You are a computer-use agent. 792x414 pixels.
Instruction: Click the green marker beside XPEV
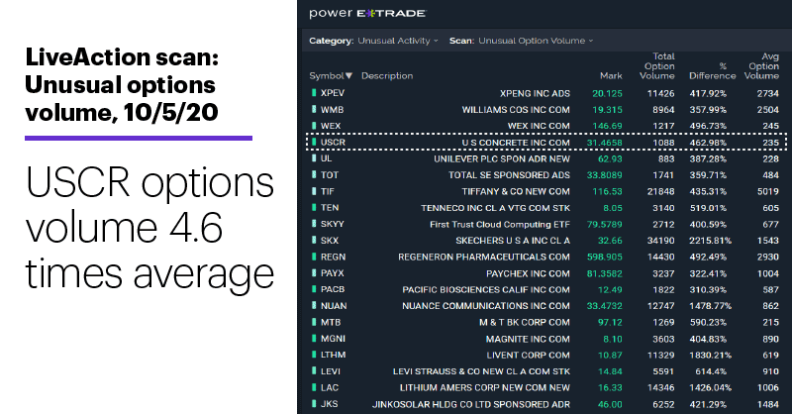314,93
